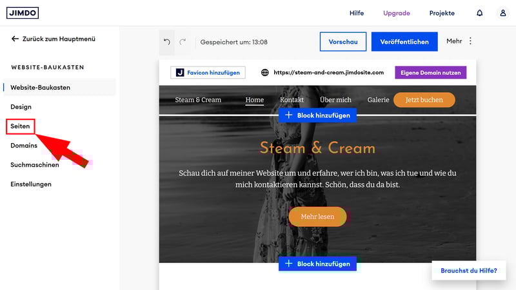Image resolution: width=516 pixels, height=290 pixels.
Task: Click the undo arrow icon
Action: tap(167, 42)
